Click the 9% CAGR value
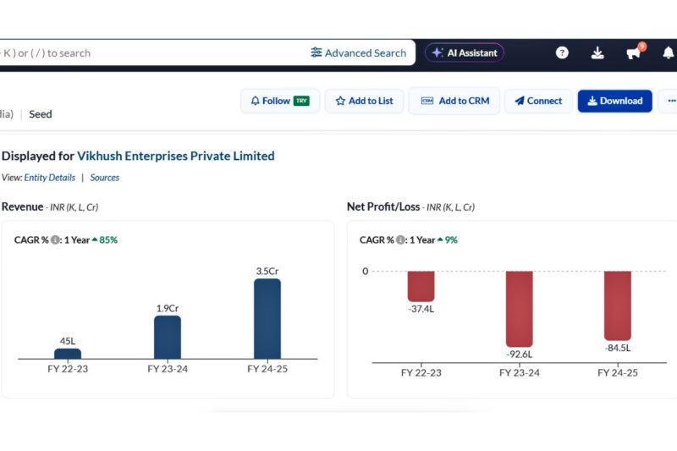Image resolution: width=677 pixels, height=451 pixels. click(x=451, y=240)
